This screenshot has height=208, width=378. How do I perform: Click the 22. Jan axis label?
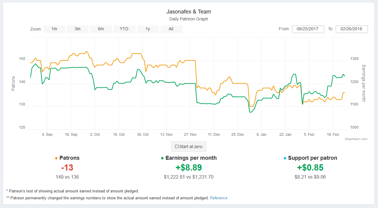(285, 135)
